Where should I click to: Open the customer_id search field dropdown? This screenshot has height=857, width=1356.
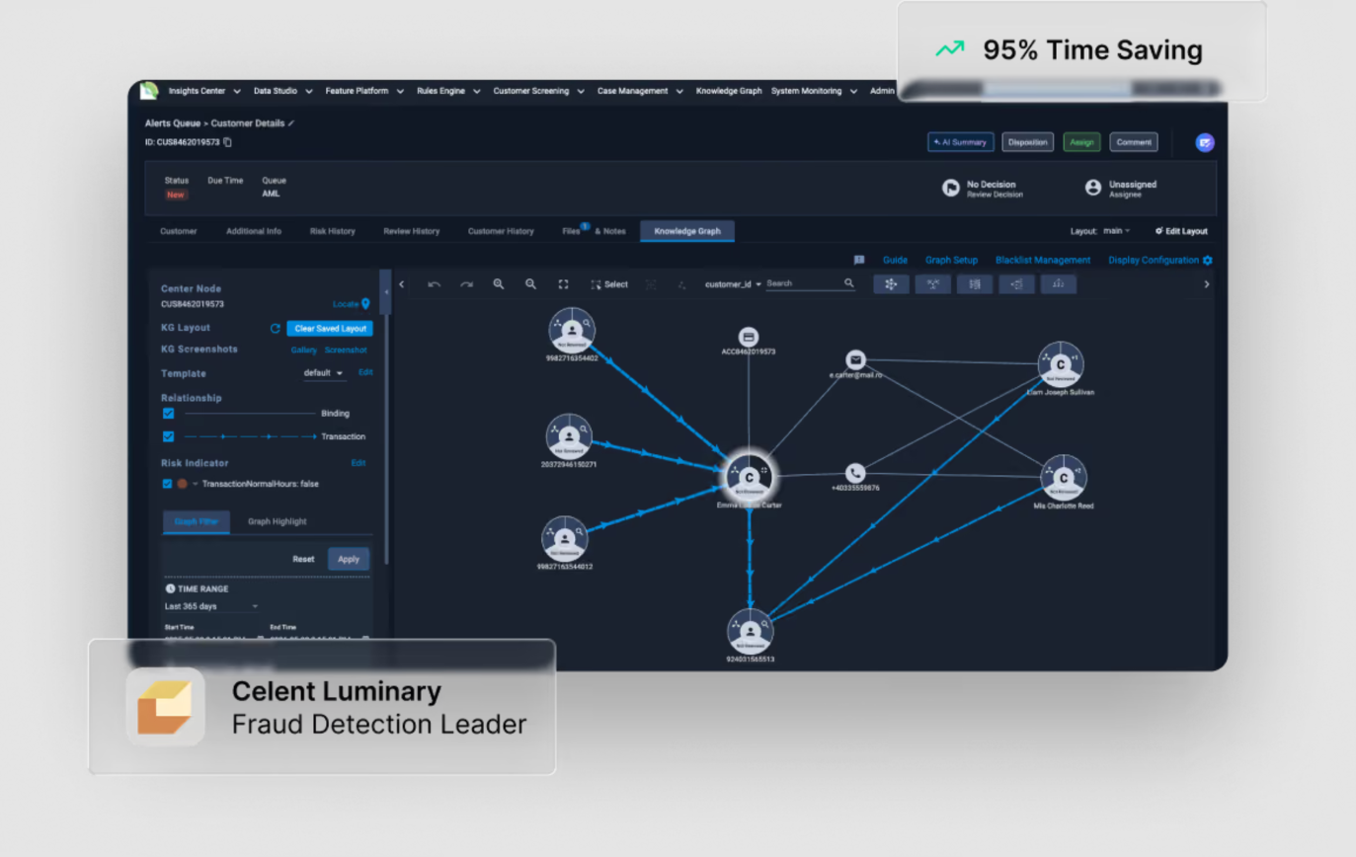pyautogui.click(x=734, y=284)
